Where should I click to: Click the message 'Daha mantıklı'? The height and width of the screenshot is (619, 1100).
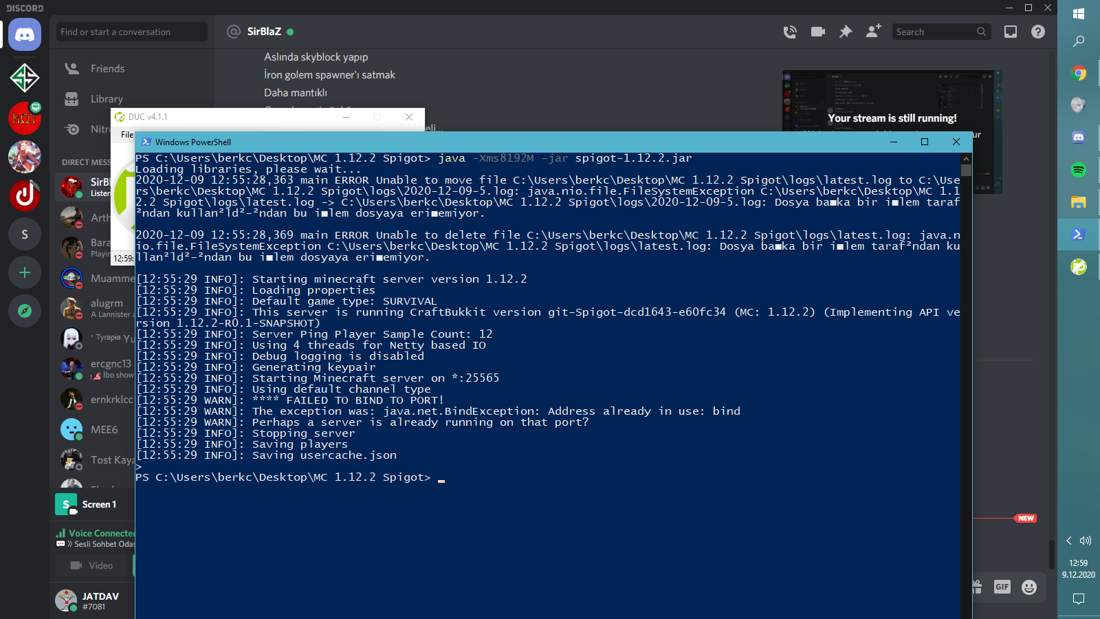point(296,93)
